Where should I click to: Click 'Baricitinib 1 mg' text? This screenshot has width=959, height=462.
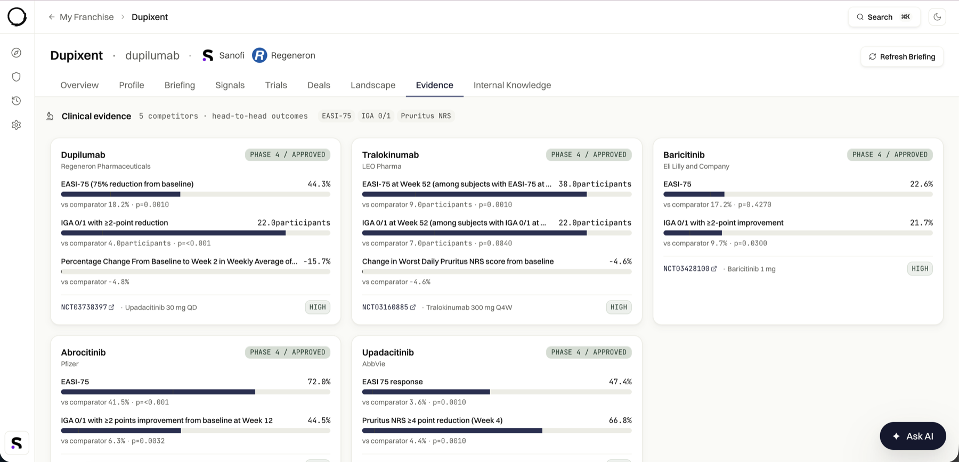pos(751,269)
